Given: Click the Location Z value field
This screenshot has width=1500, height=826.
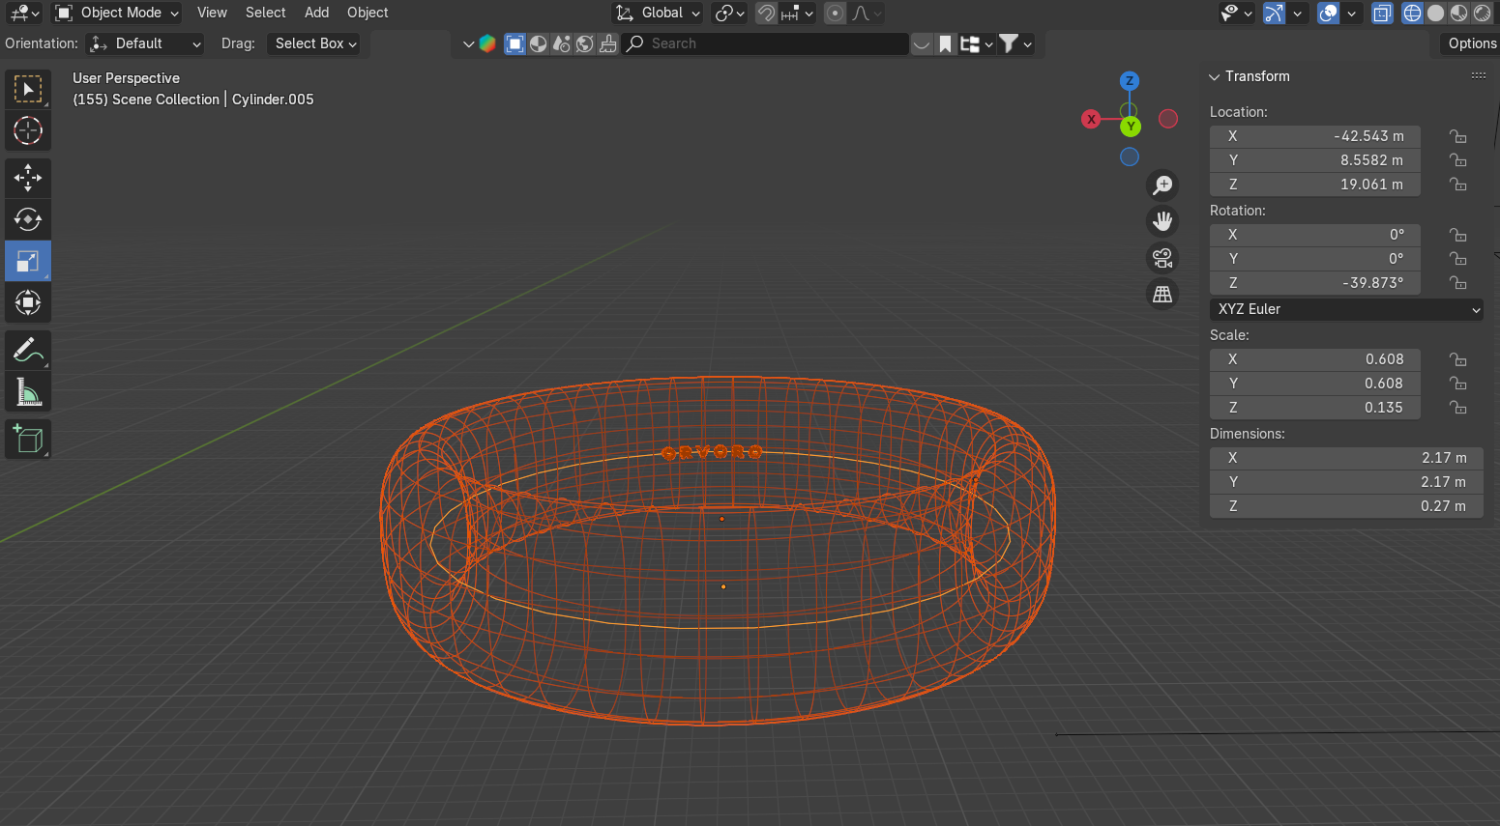Looking at the screenshot, I should click(1315, 185).
